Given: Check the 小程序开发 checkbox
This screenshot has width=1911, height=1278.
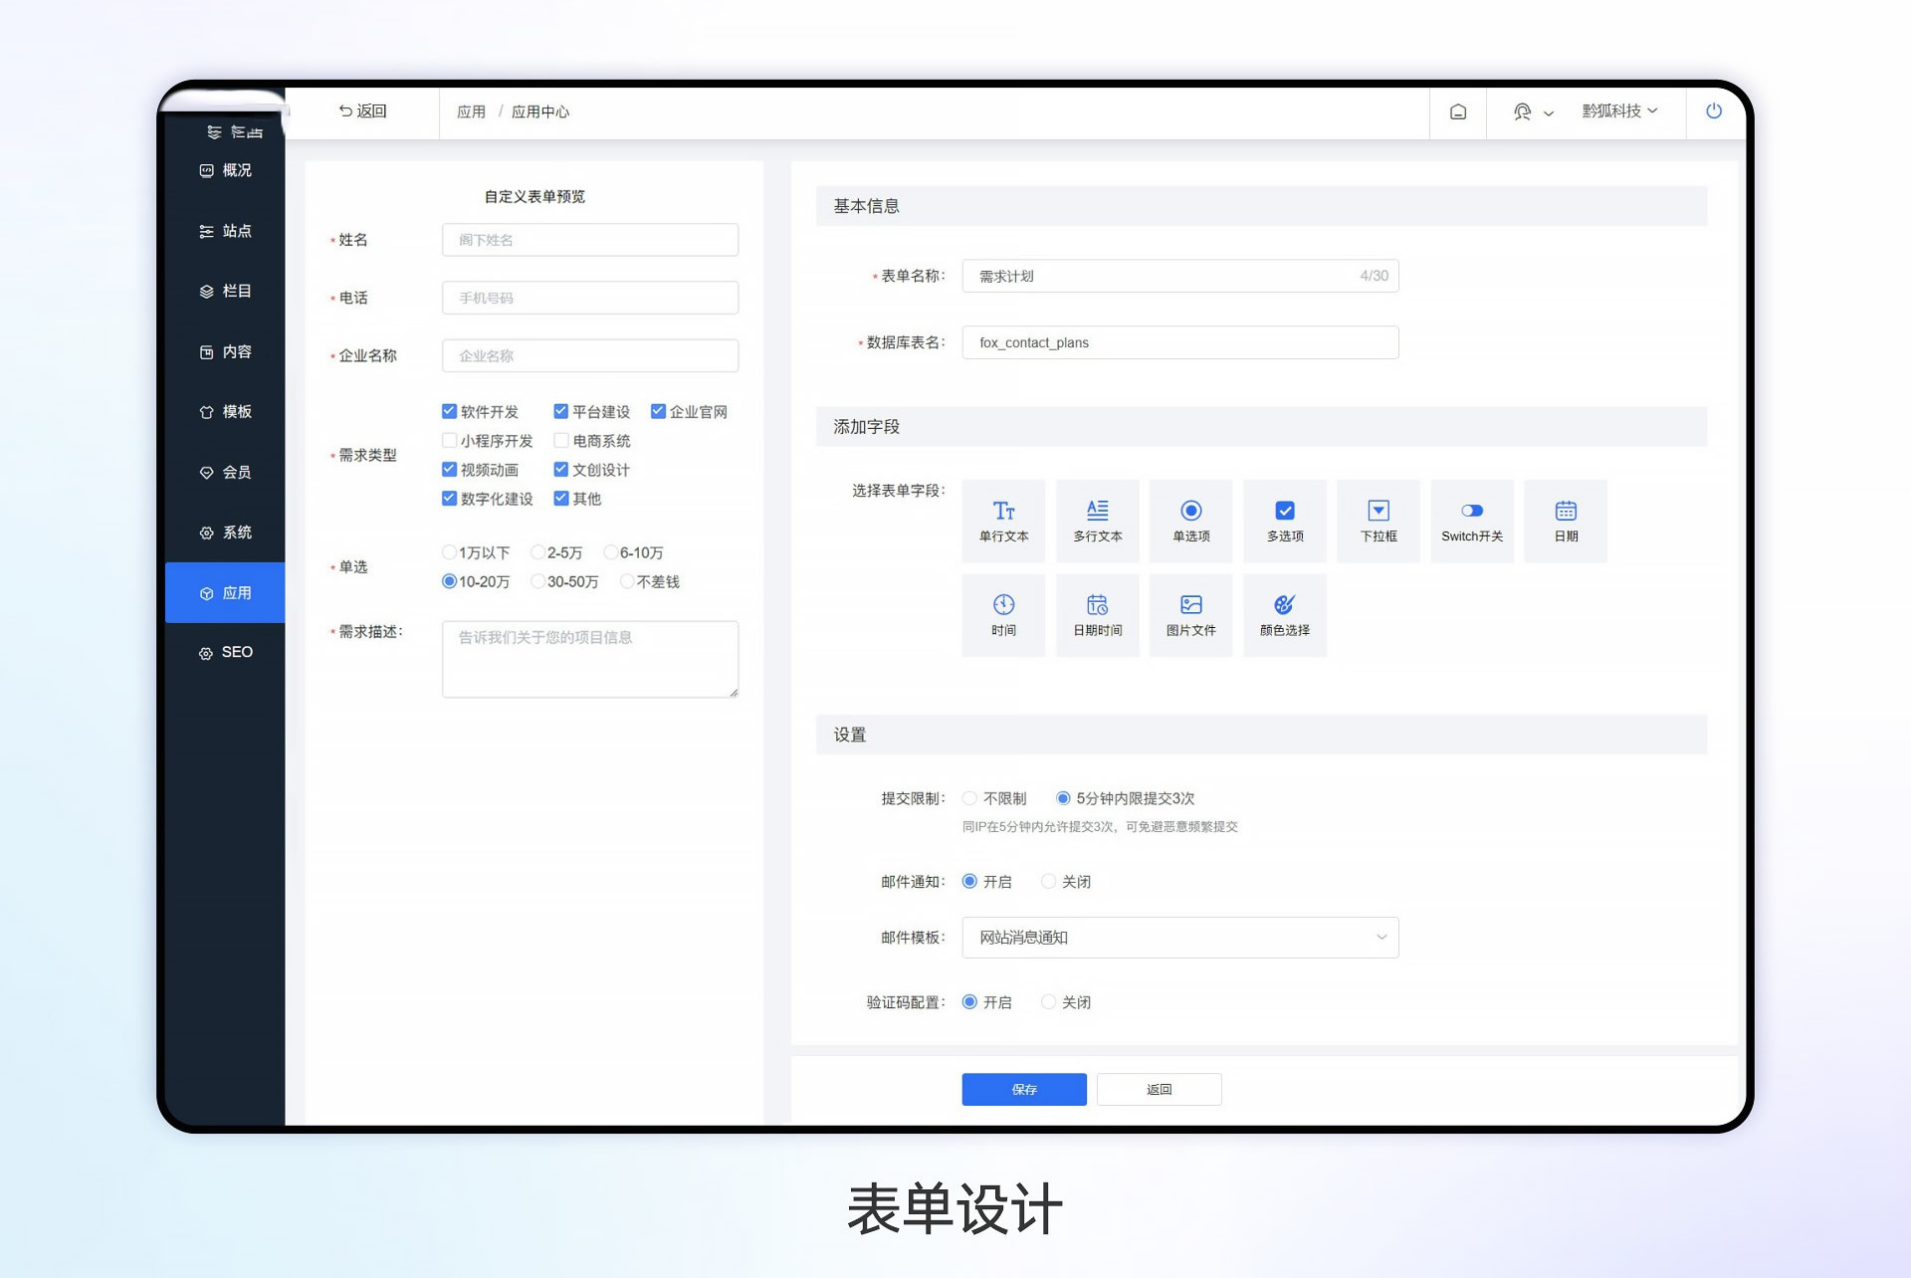Looking at the screenshot, I should 449,440.
